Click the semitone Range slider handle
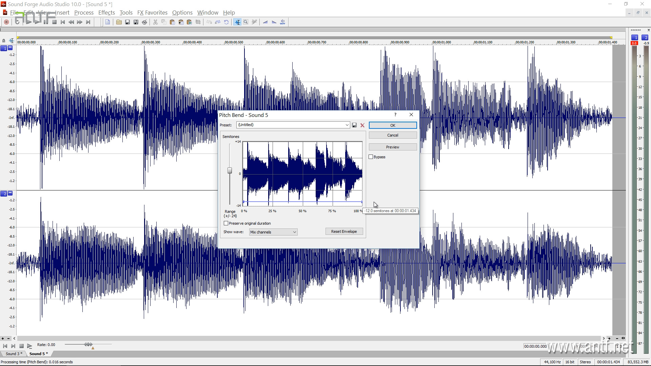Image resolution: width=651 pixels, height=366 pixels. [230, 170]
